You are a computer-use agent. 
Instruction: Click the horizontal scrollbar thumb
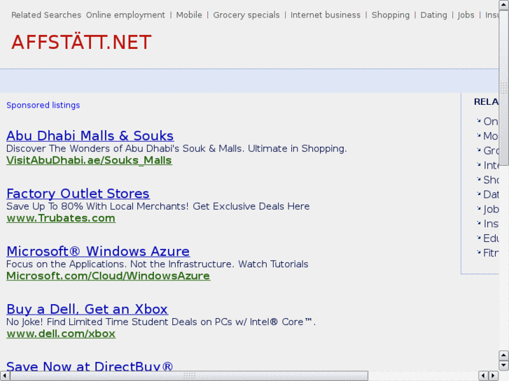(x=189, y=375)
